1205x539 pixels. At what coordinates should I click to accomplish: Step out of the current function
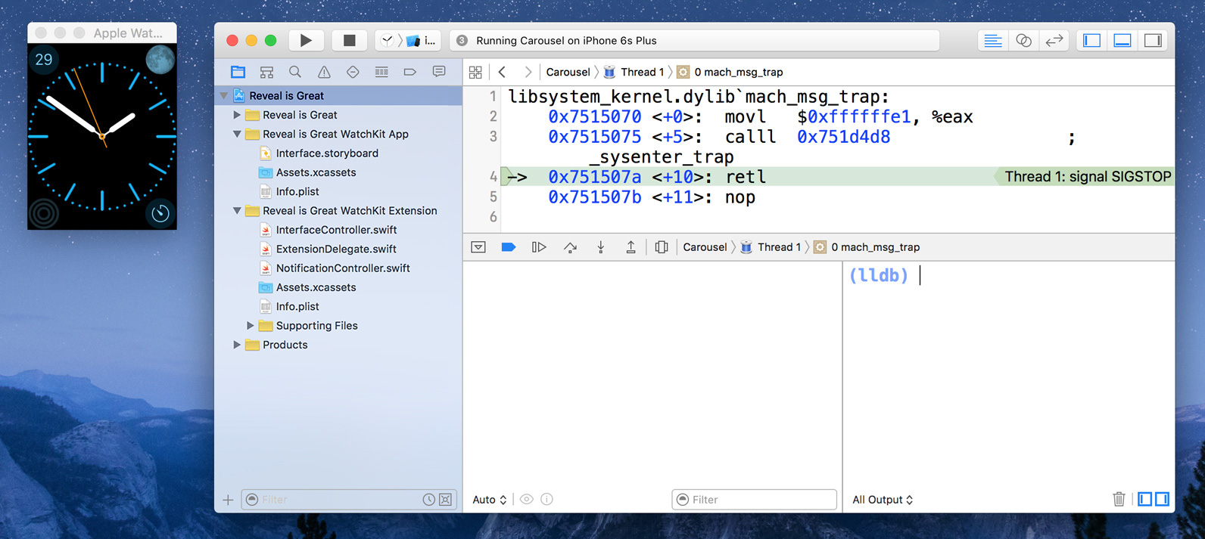(631, 247)
